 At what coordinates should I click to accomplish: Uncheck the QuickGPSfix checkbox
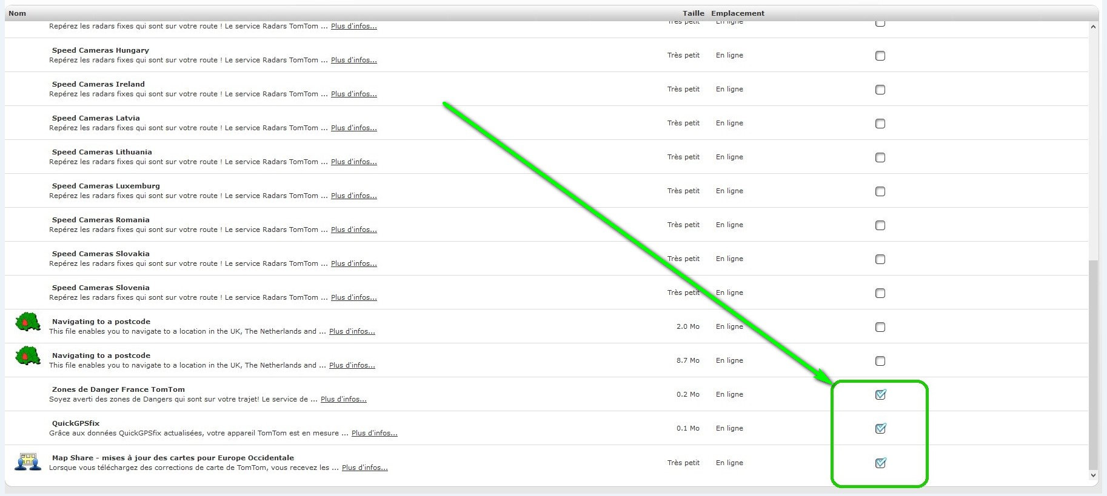[880, 429]
